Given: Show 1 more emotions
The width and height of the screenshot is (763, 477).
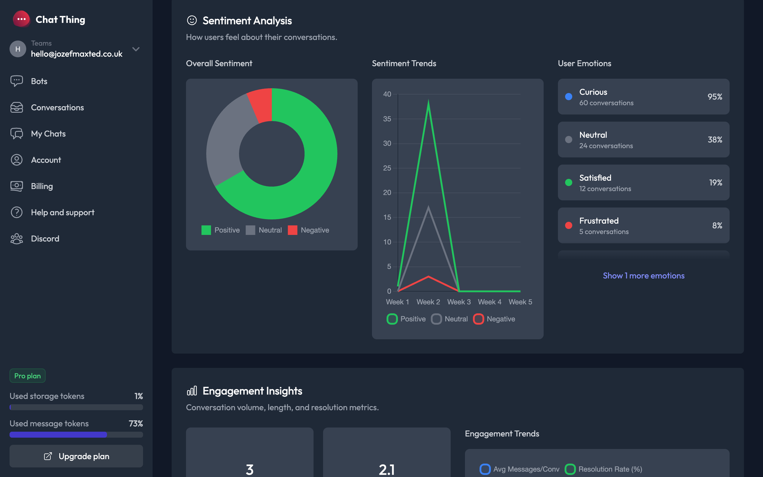Looking at the screenshot, I should coord(643,275).
